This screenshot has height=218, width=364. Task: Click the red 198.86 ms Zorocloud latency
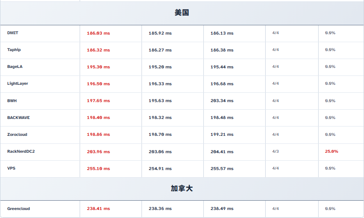coord(98,135)
